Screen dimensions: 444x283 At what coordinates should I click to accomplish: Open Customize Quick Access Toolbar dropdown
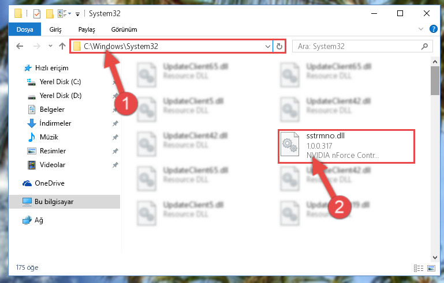pyautogui.click(x=77, y=14)
